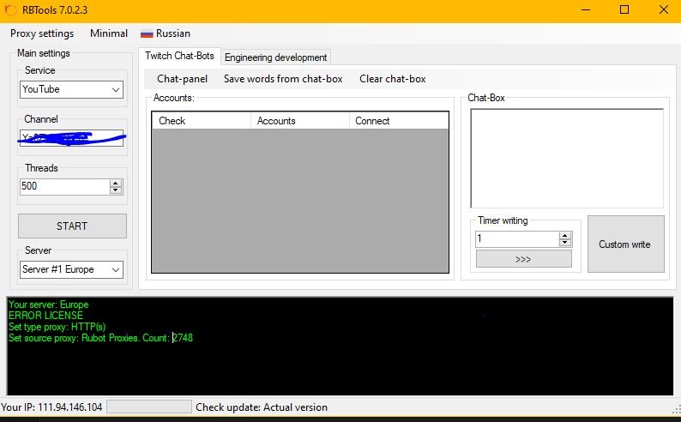Click the >>> timer send button
Screen dimensions: 681x422
(x=523, y=259)
